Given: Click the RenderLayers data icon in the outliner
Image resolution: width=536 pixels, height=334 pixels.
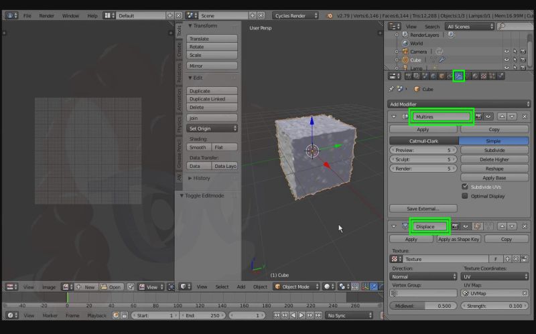Looking at the screenshot, I should (x=451, y=35).
